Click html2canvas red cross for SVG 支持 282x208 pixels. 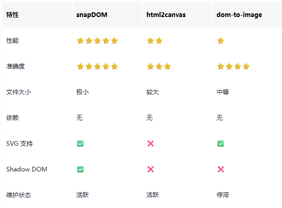[151, 144]
